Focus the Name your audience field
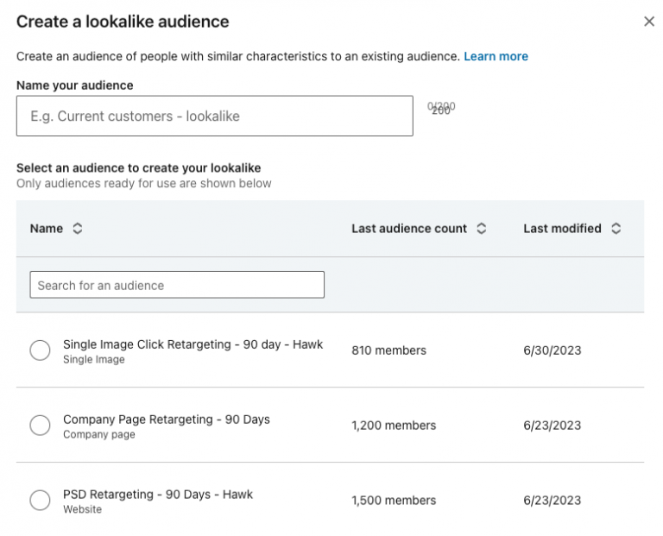Viewport: 663px width, 536px height. click(214, 116)
